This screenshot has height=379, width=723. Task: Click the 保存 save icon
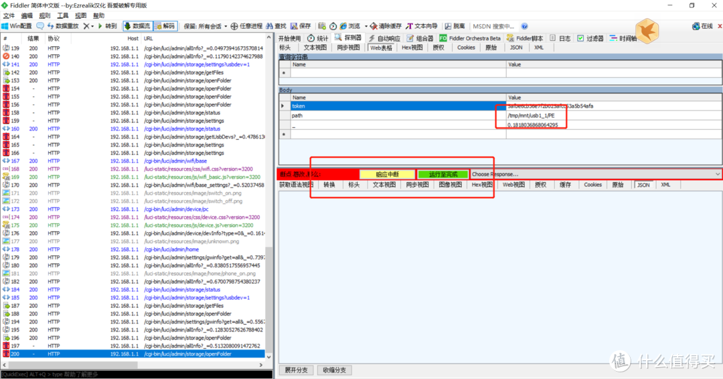[x=294, y=26]
